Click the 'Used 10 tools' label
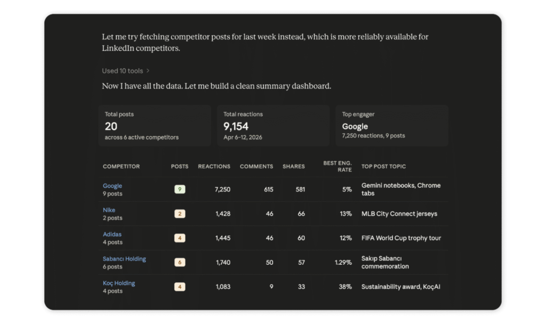Image resolution: width=546 pixels, height=324 pixels. point(123,71)
